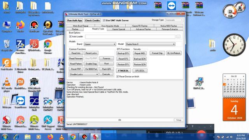The width and height of the screenshot is (249, 140).
Task: Click the Execute button
Action: pyautogui.click(x=106, y=74)
